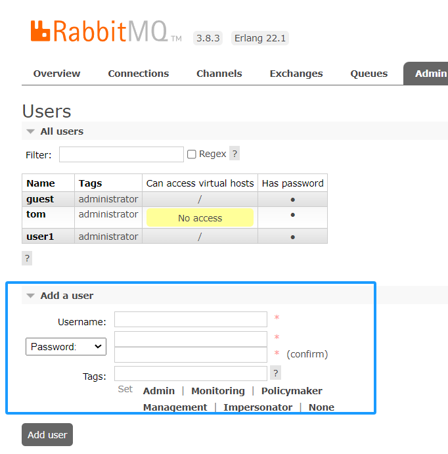The height and width of the screenshot is (454, 448).
Task: Click the 3.8.3 version badge
Action: pyautogui.click(x=208, y=38)
